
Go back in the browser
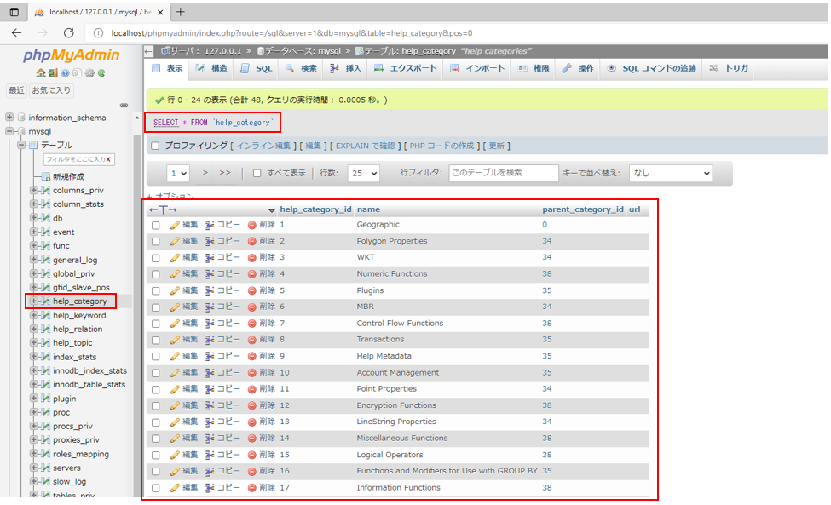click(16, 33)
